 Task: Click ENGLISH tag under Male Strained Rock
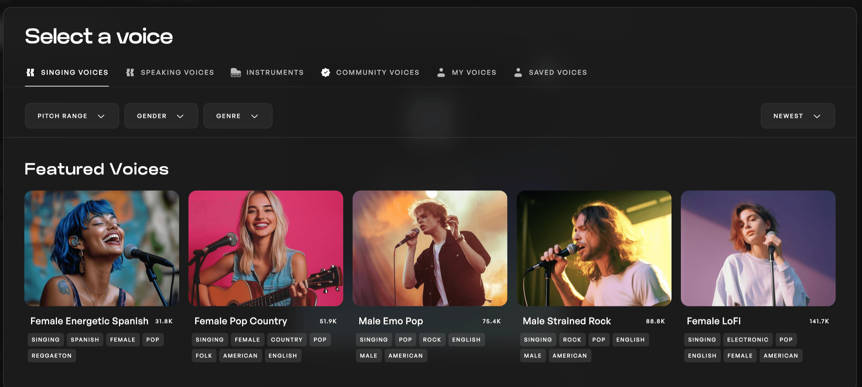(x=630, y=340)
